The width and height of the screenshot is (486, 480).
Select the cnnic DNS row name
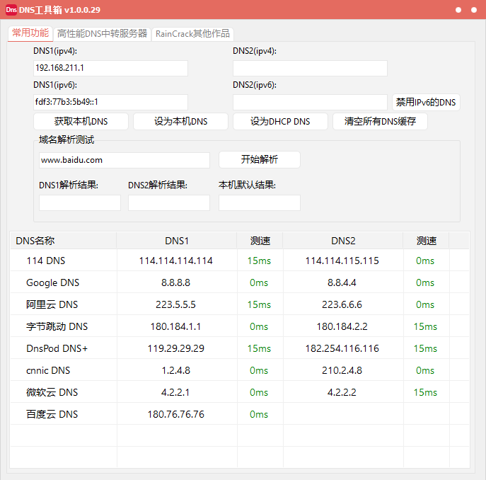point(48,370)
